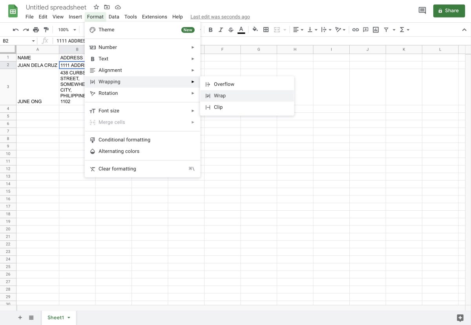Expand the Rotation submenu
Image resolution: width=471 pixels, height=325 pixels.
[108, 93]
